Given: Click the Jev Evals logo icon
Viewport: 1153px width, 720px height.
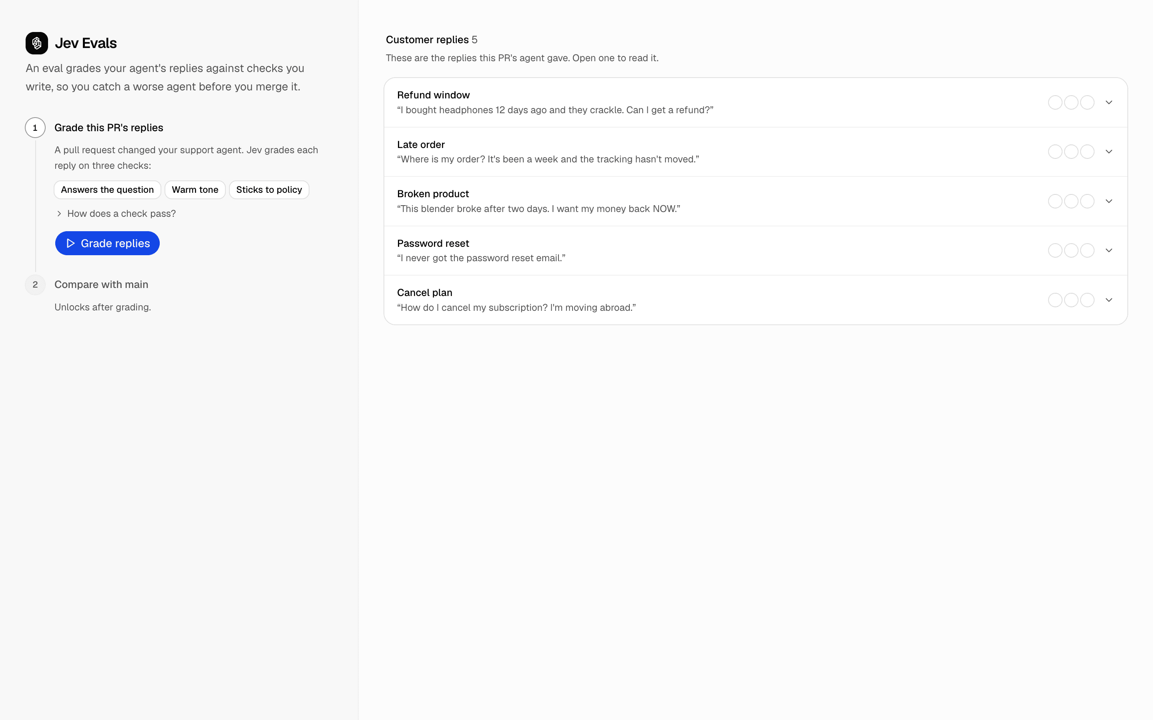Looking at the screenshot, I should coord(37,43).
